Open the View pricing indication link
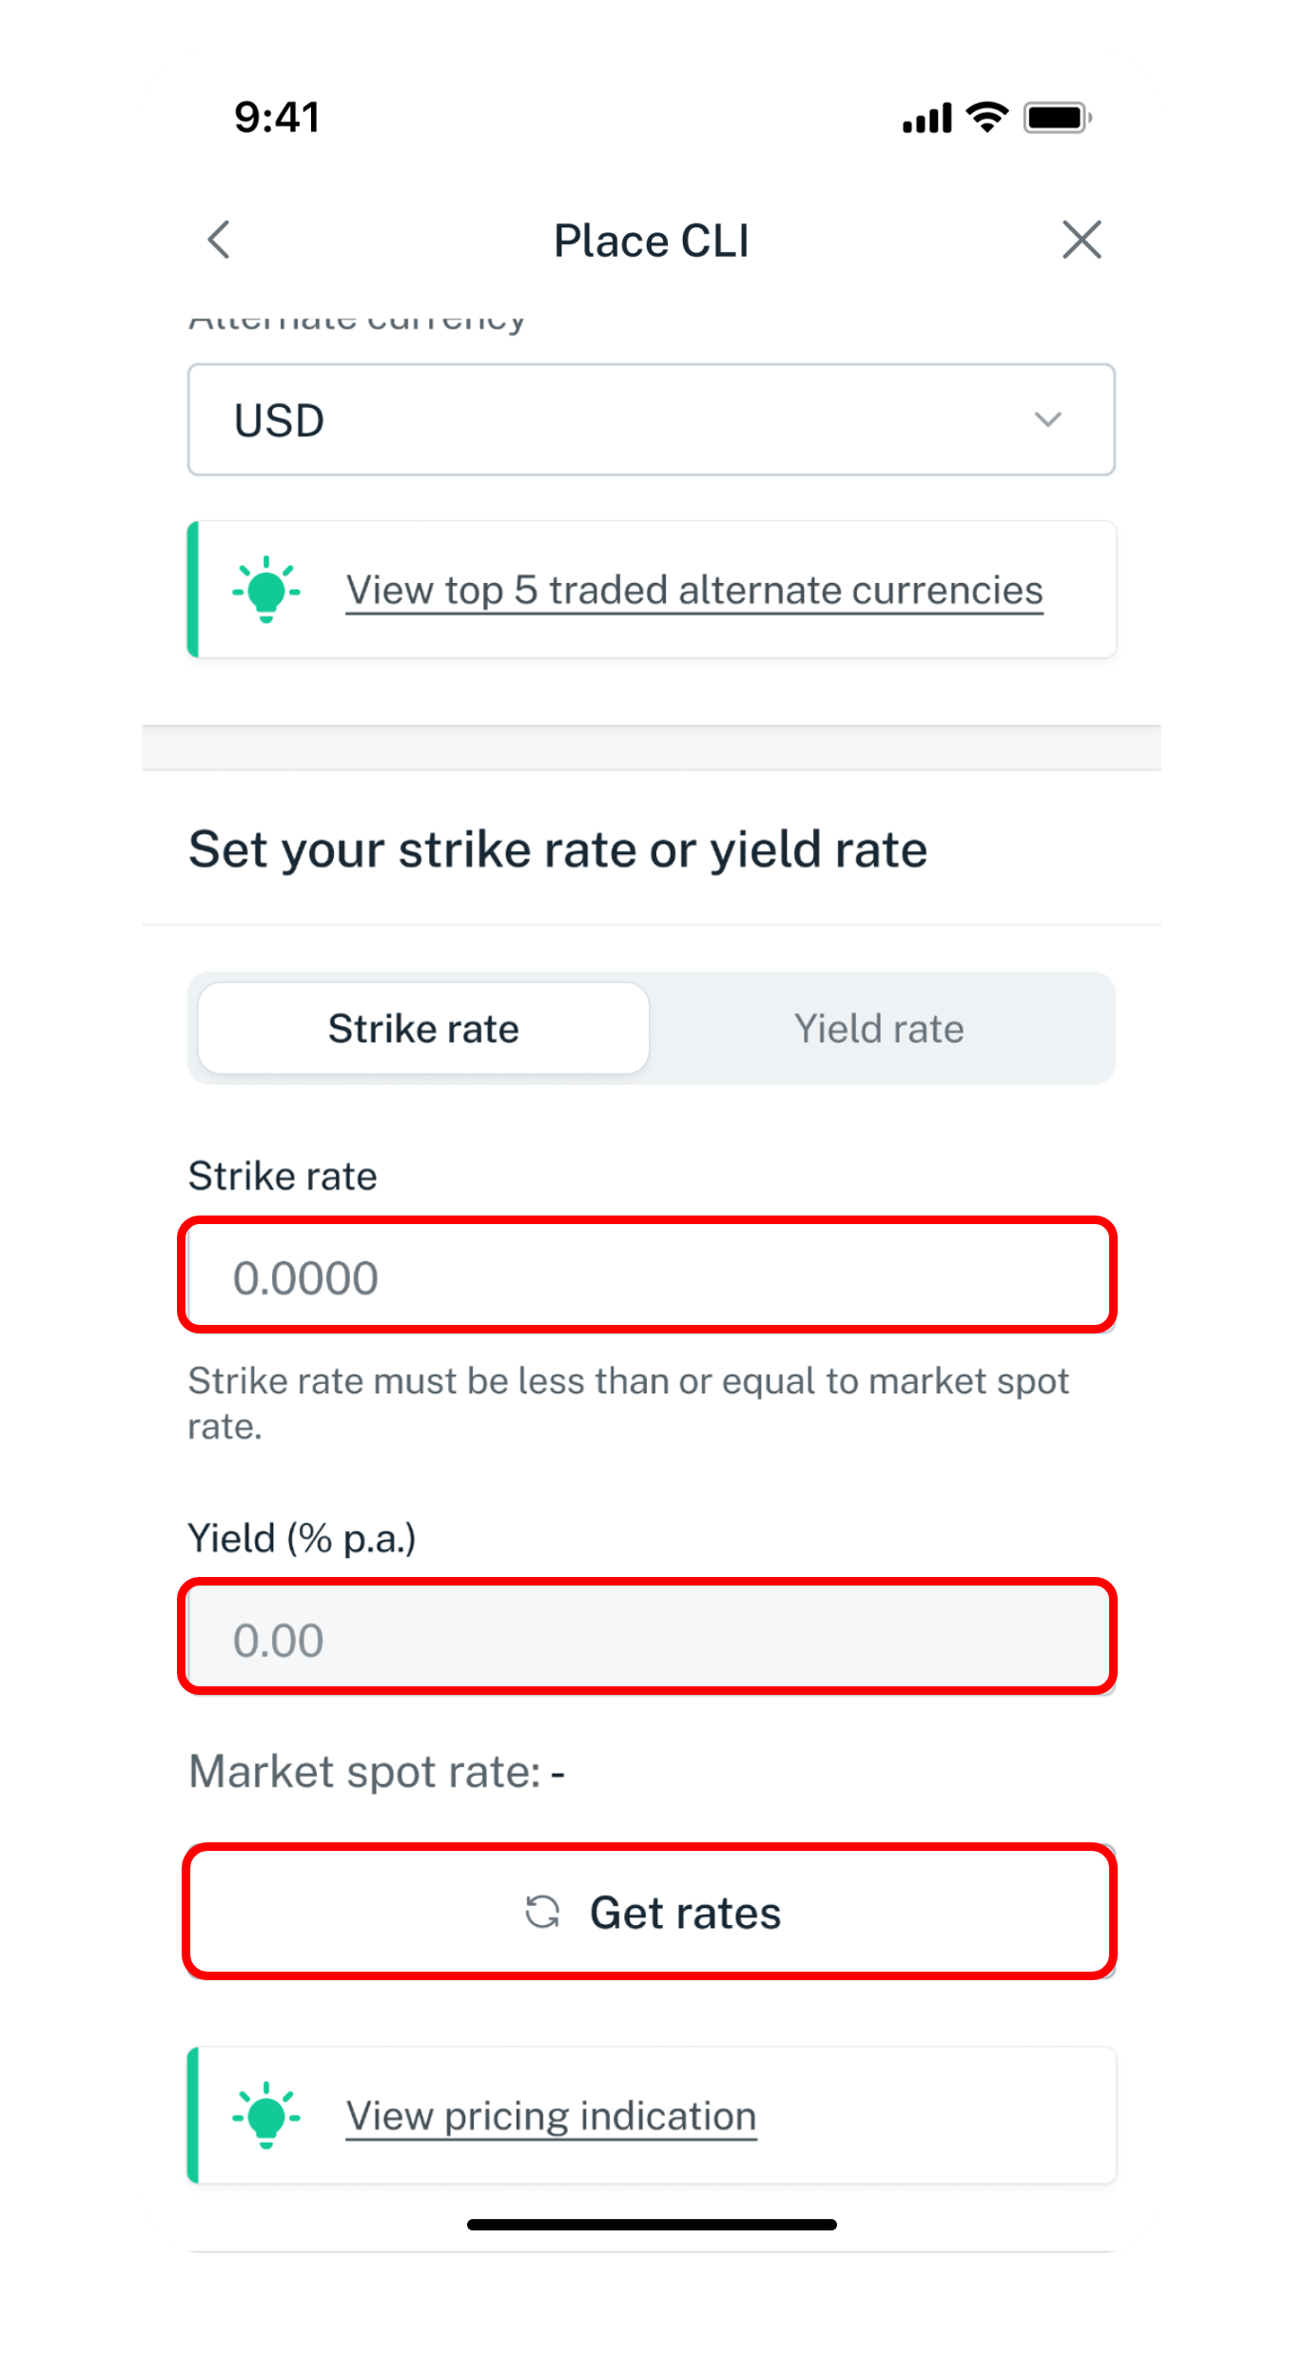Screen dimensions: 1307x2354 [x=551, y=2116]
